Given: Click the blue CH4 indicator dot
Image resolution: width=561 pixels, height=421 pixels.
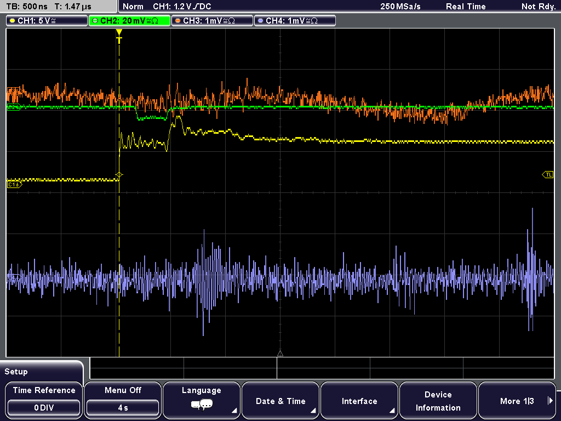Looking at the screenshot, I should (260, 21).
